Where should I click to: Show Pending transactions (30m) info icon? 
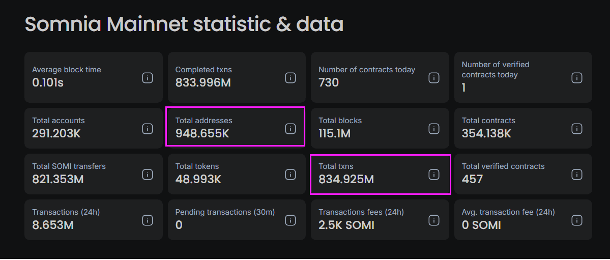coord(291,220)
